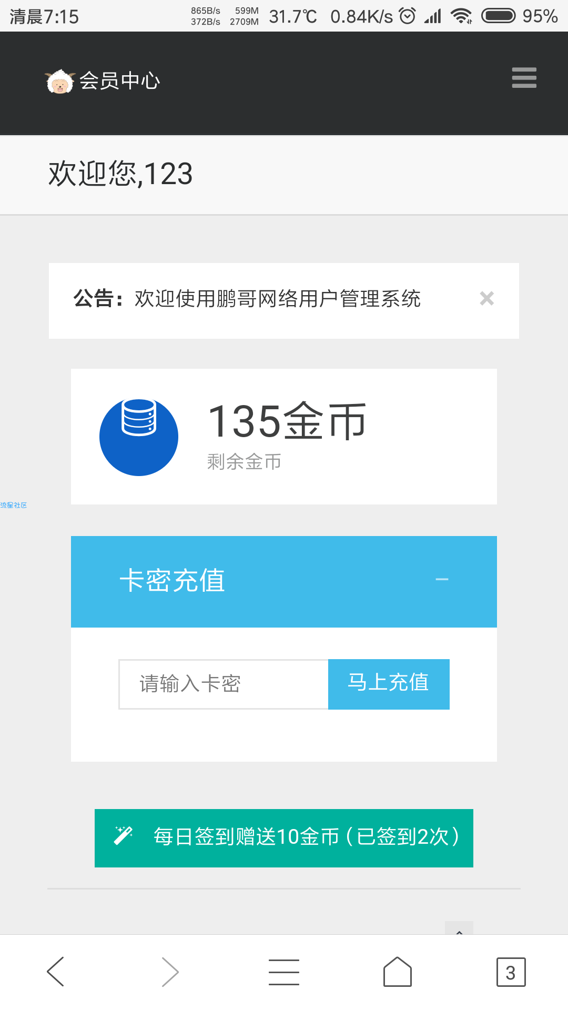Dismiss the 公告 announcement banner
568x1010 pixels.
pyautogui.click(x=487, y=298)
